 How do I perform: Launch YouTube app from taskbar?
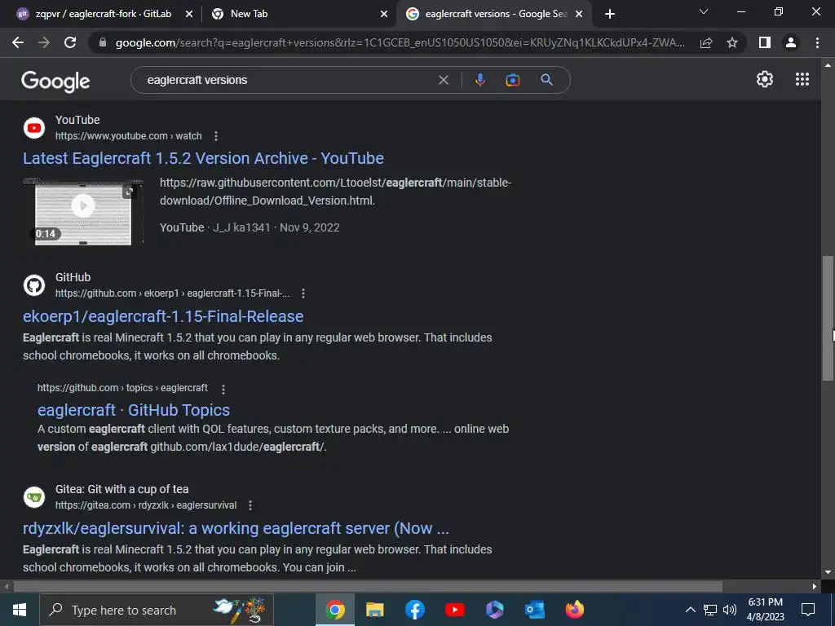(x=455, y=610)
